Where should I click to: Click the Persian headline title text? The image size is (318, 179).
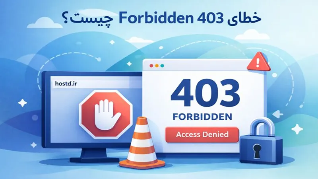tap(162, 19)
